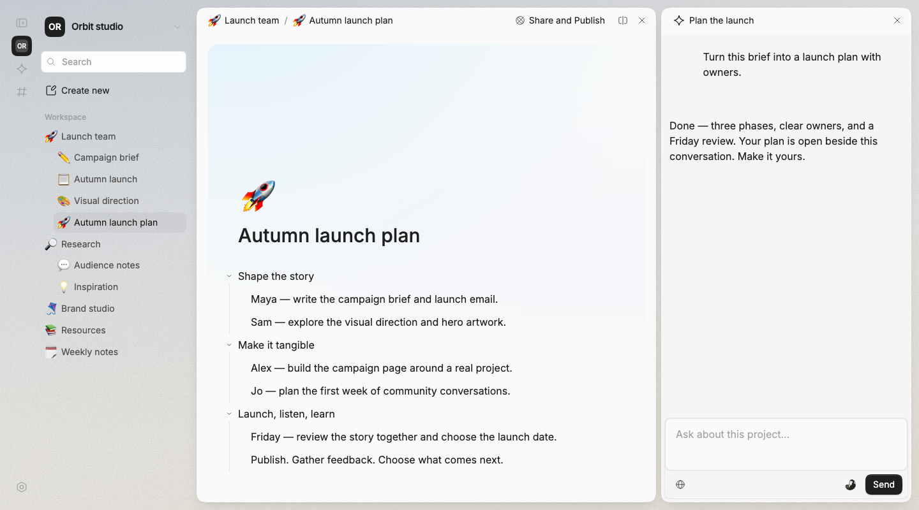Viewport: 919px width, 510px height.
Task: Focus the Search field
Action: click(x=114, y=62)
